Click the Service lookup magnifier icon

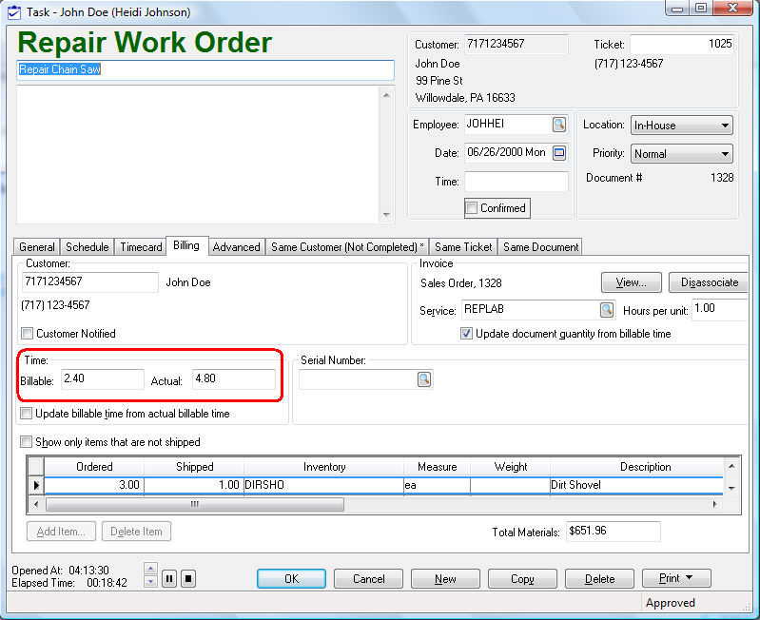pos(606,310)
